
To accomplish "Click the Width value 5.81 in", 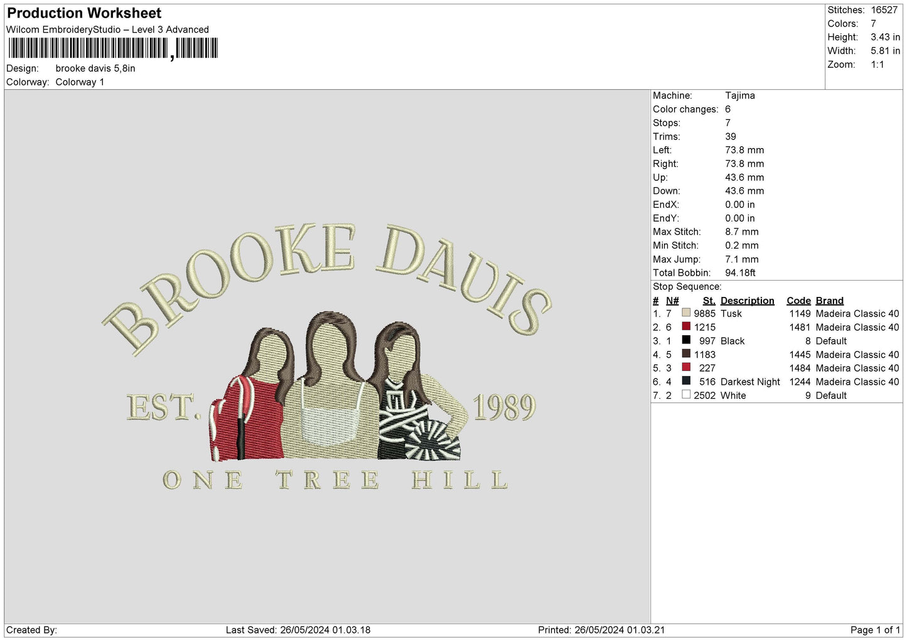I will tap(885, 51).
